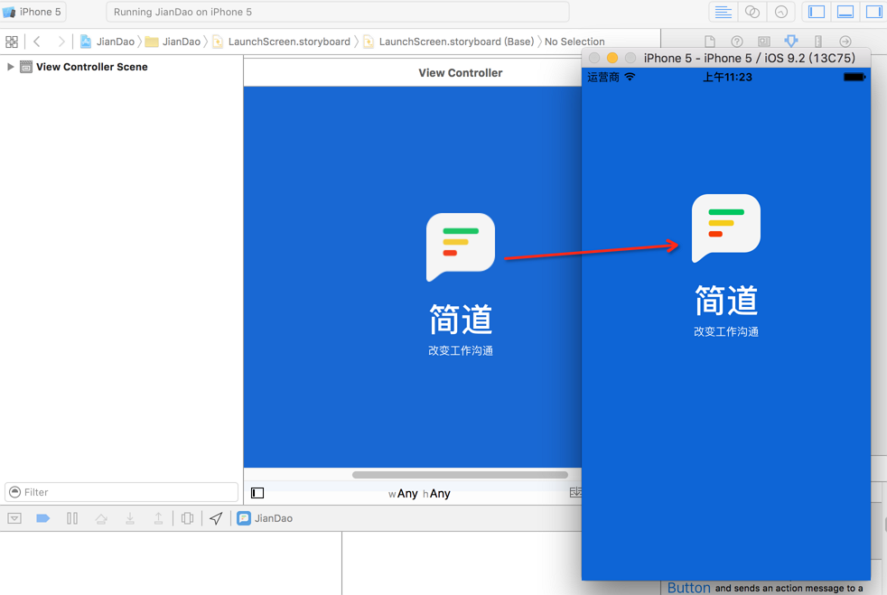
Task: Click the simulator Wi-Fi status icon
Action: point(630,77)
